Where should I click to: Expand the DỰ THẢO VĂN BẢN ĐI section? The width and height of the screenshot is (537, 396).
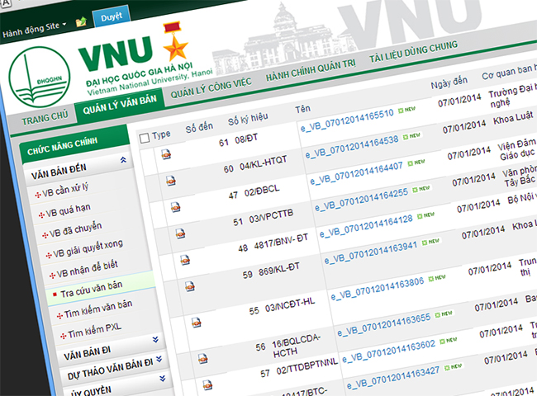[159, 359]
